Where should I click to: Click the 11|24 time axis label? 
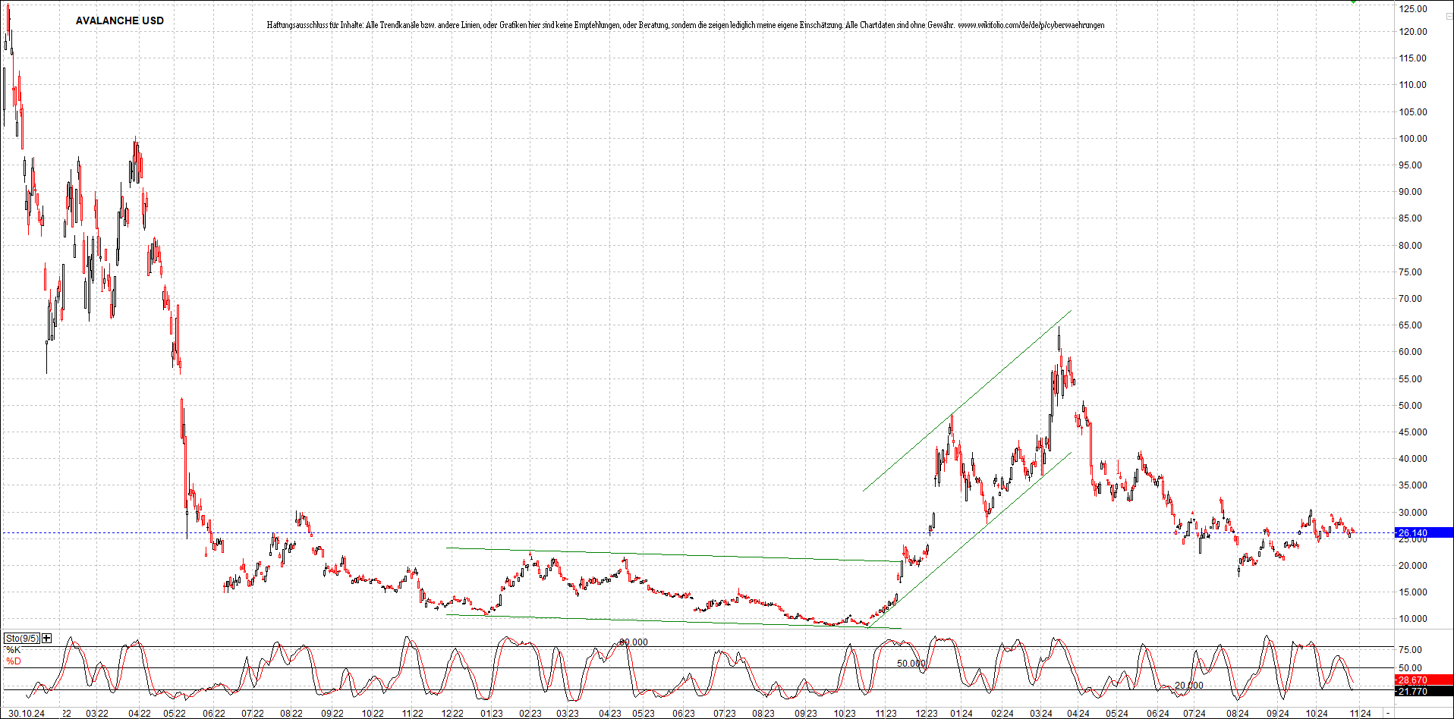point(1360,714)
